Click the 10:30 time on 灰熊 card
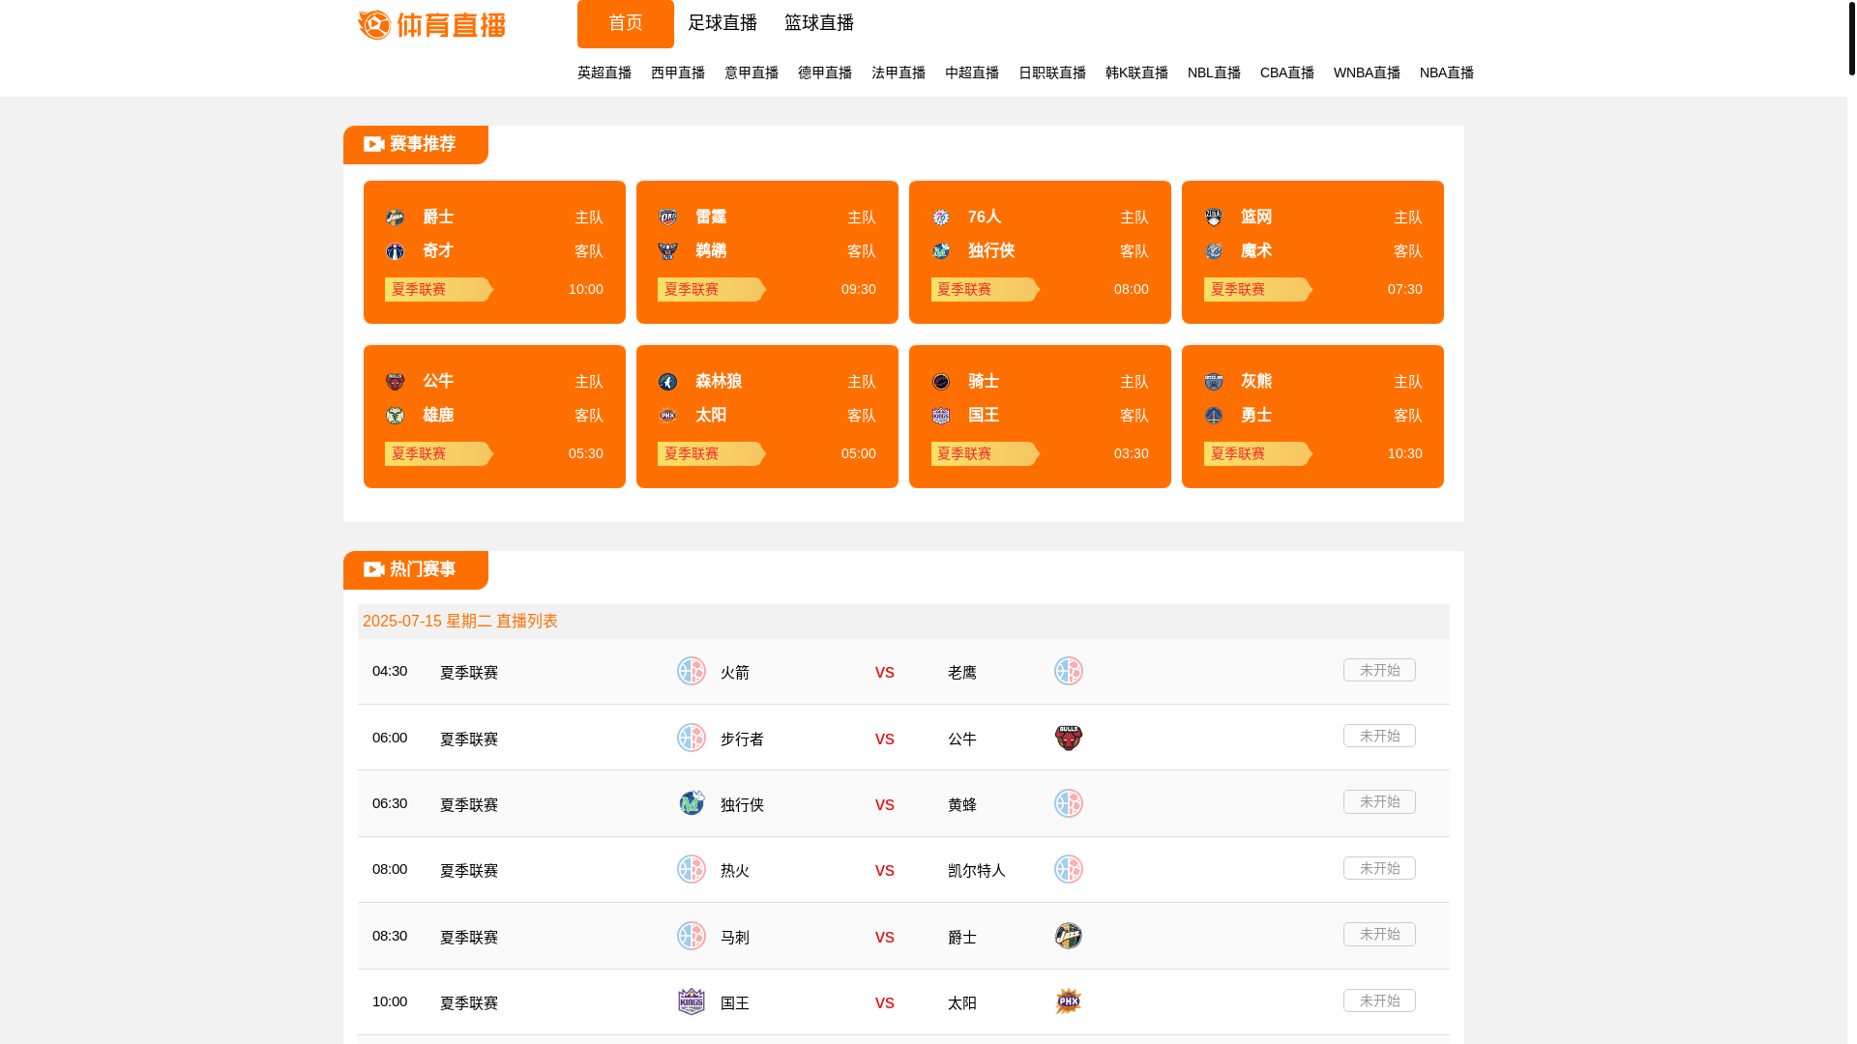This screenshot has width=1857, height=1044. point(1404,453)
